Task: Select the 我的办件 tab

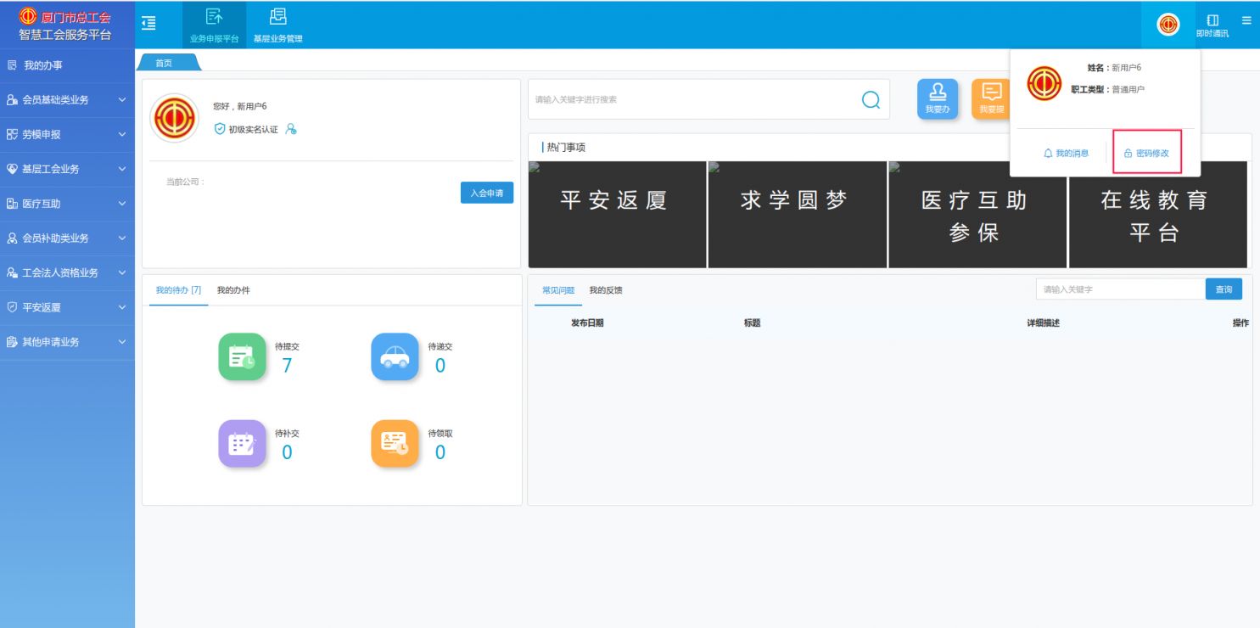Action: pos(233,290)
